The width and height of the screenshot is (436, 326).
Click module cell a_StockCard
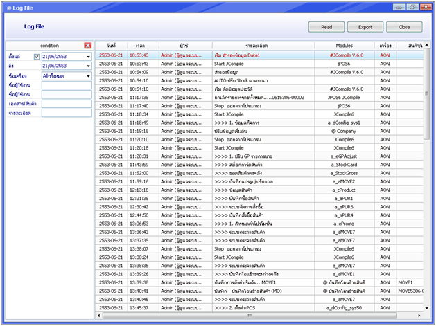[x=345, y=165]
